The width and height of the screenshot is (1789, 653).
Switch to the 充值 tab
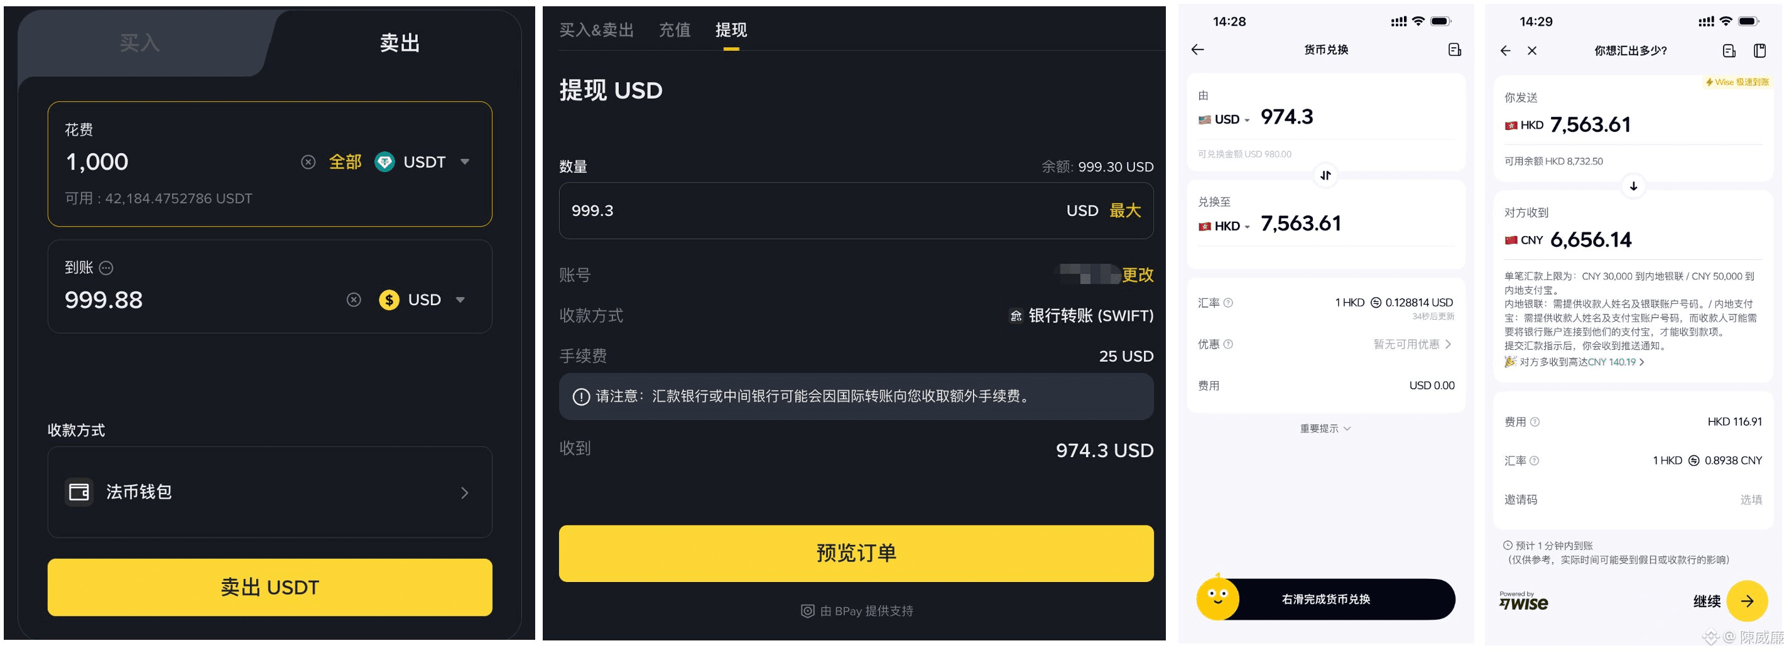675,30
